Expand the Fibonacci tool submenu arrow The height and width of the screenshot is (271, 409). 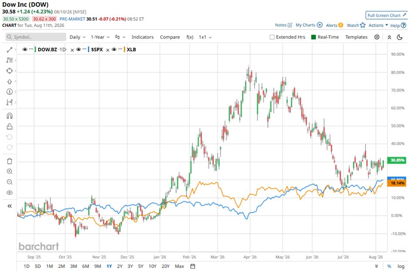click(16, 60)
